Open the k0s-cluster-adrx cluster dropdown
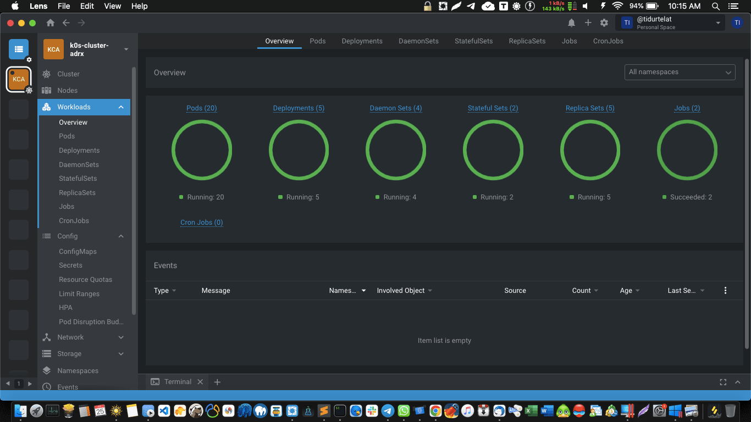751x422 pixels. (x=126, y=49)
